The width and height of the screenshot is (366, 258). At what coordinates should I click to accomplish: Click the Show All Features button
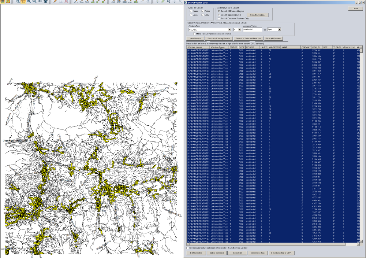pyautogui.click(x=273, y=38)
